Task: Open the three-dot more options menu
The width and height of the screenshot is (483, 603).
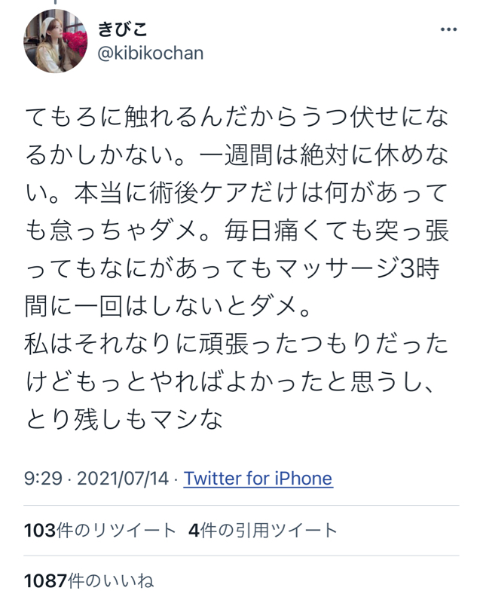Action: 448,29
